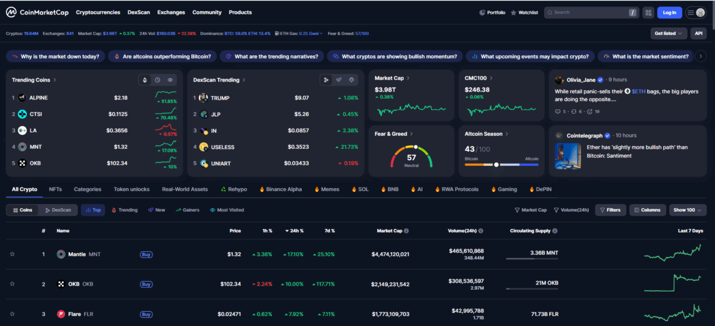
Task: Click the Mantle logo in row 1
Action: coord(61,254)
